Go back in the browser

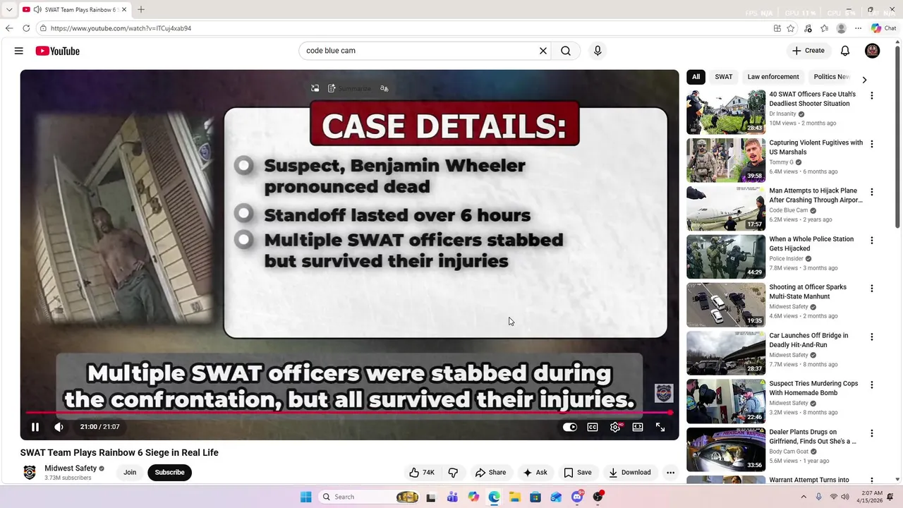(9, 28)
